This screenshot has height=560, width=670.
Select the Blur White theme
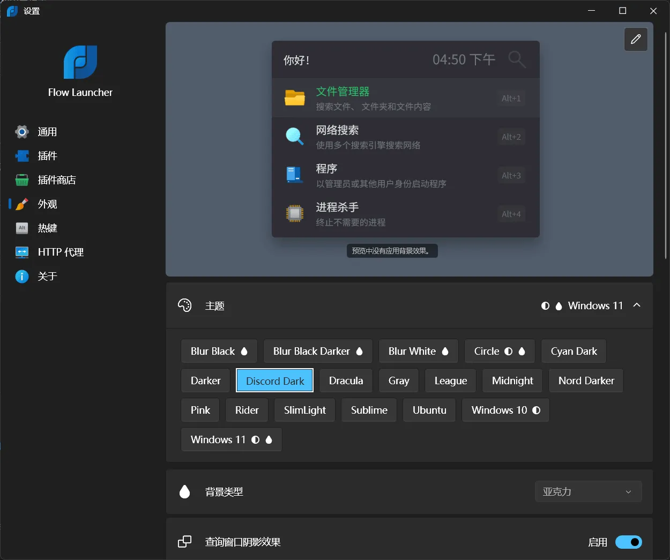point(419,352)
